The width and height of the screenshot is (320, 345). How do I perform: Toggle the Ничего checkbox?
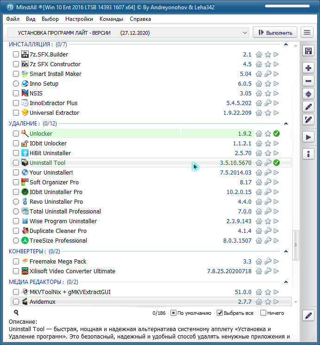point(263,313)
